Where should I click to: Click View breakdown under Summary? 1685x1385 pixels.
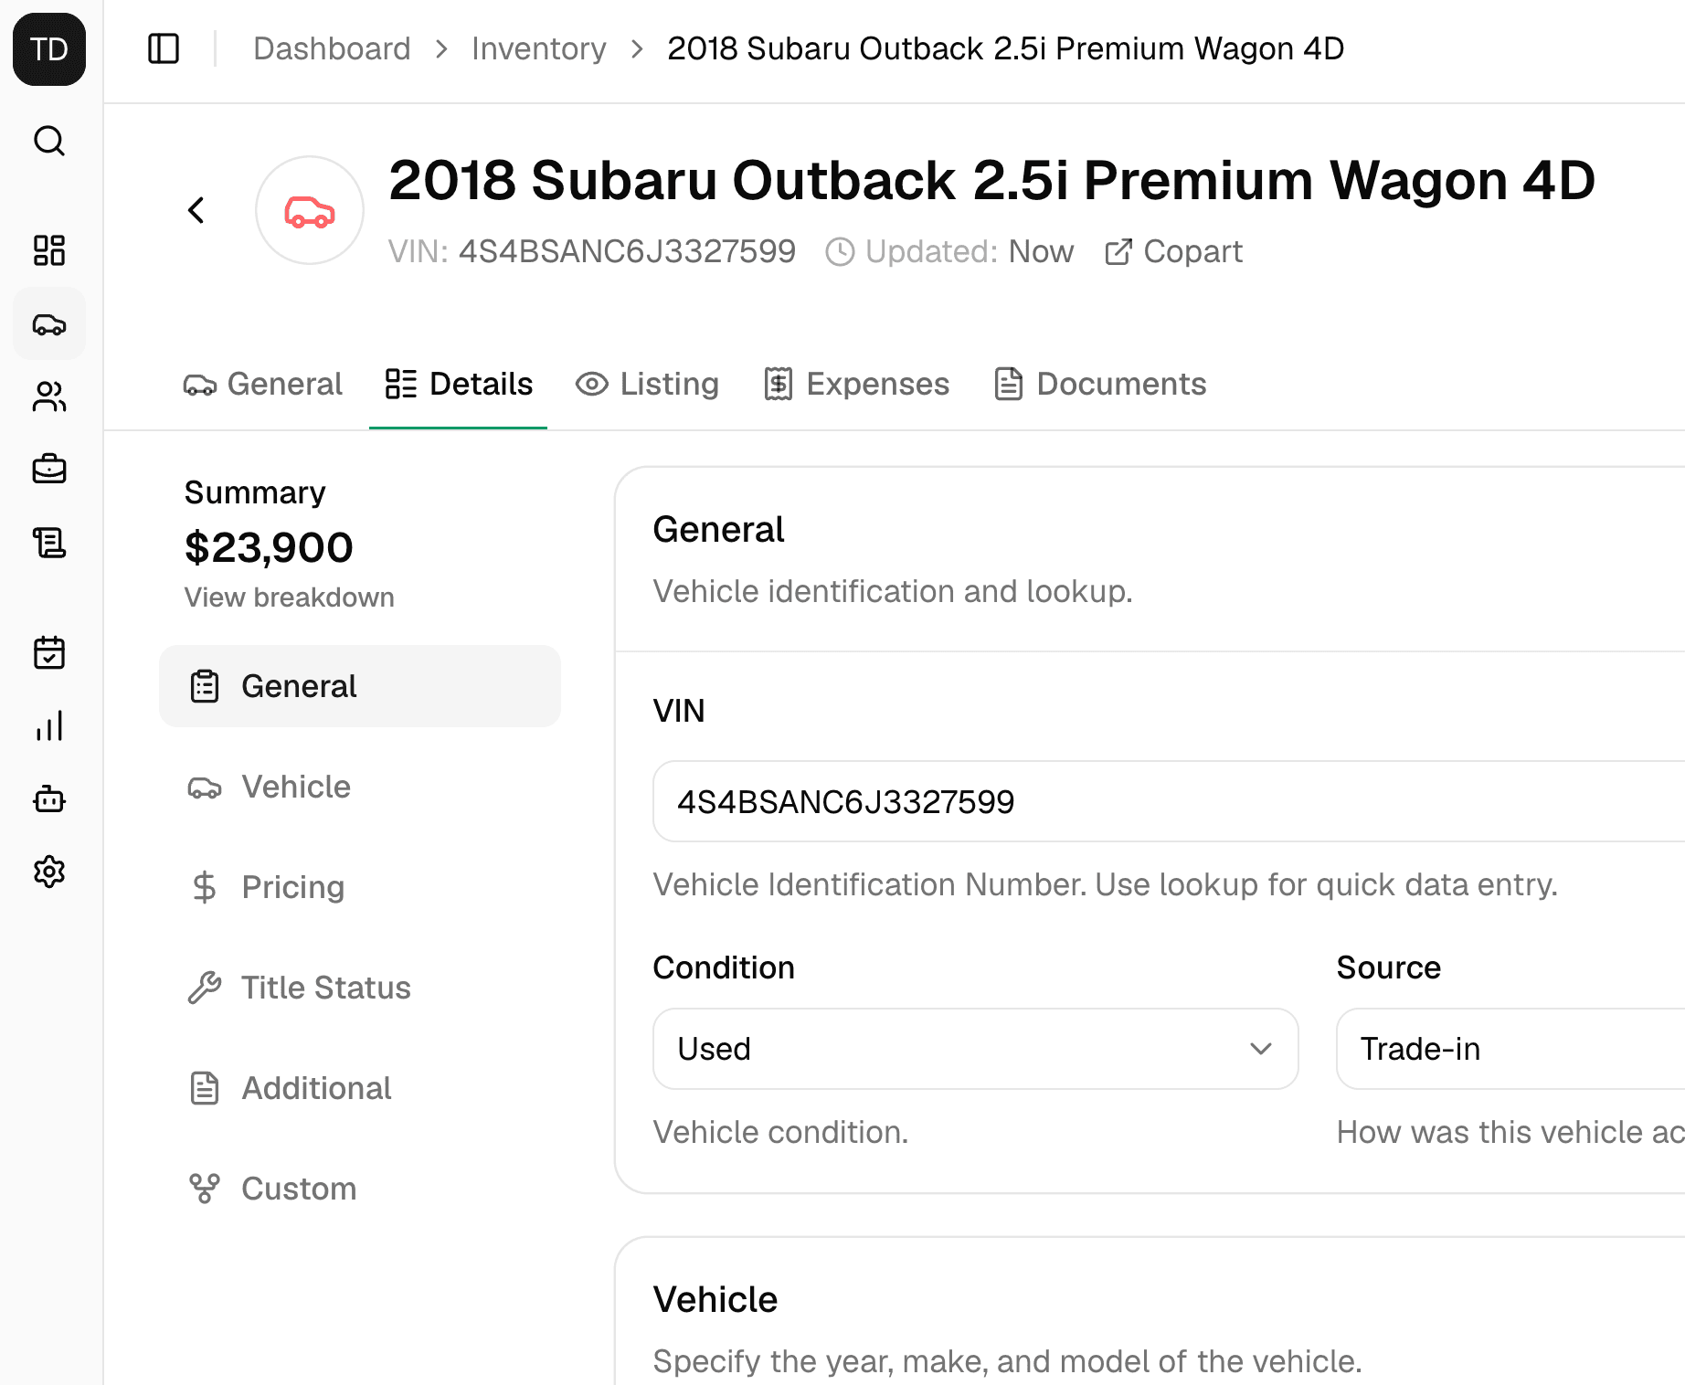(x=290, y=597)
